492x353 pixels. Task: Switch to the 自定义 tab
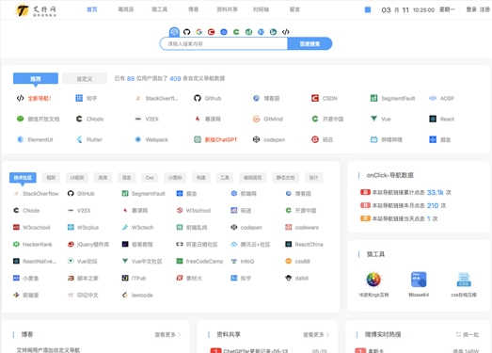click(85, 78)
